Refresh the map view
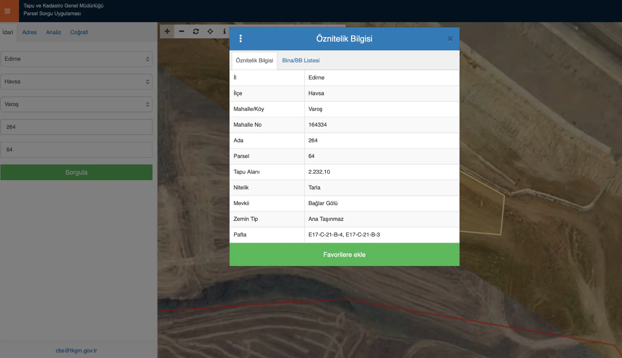This screenshot has width=622, height=358. [196, 31]
